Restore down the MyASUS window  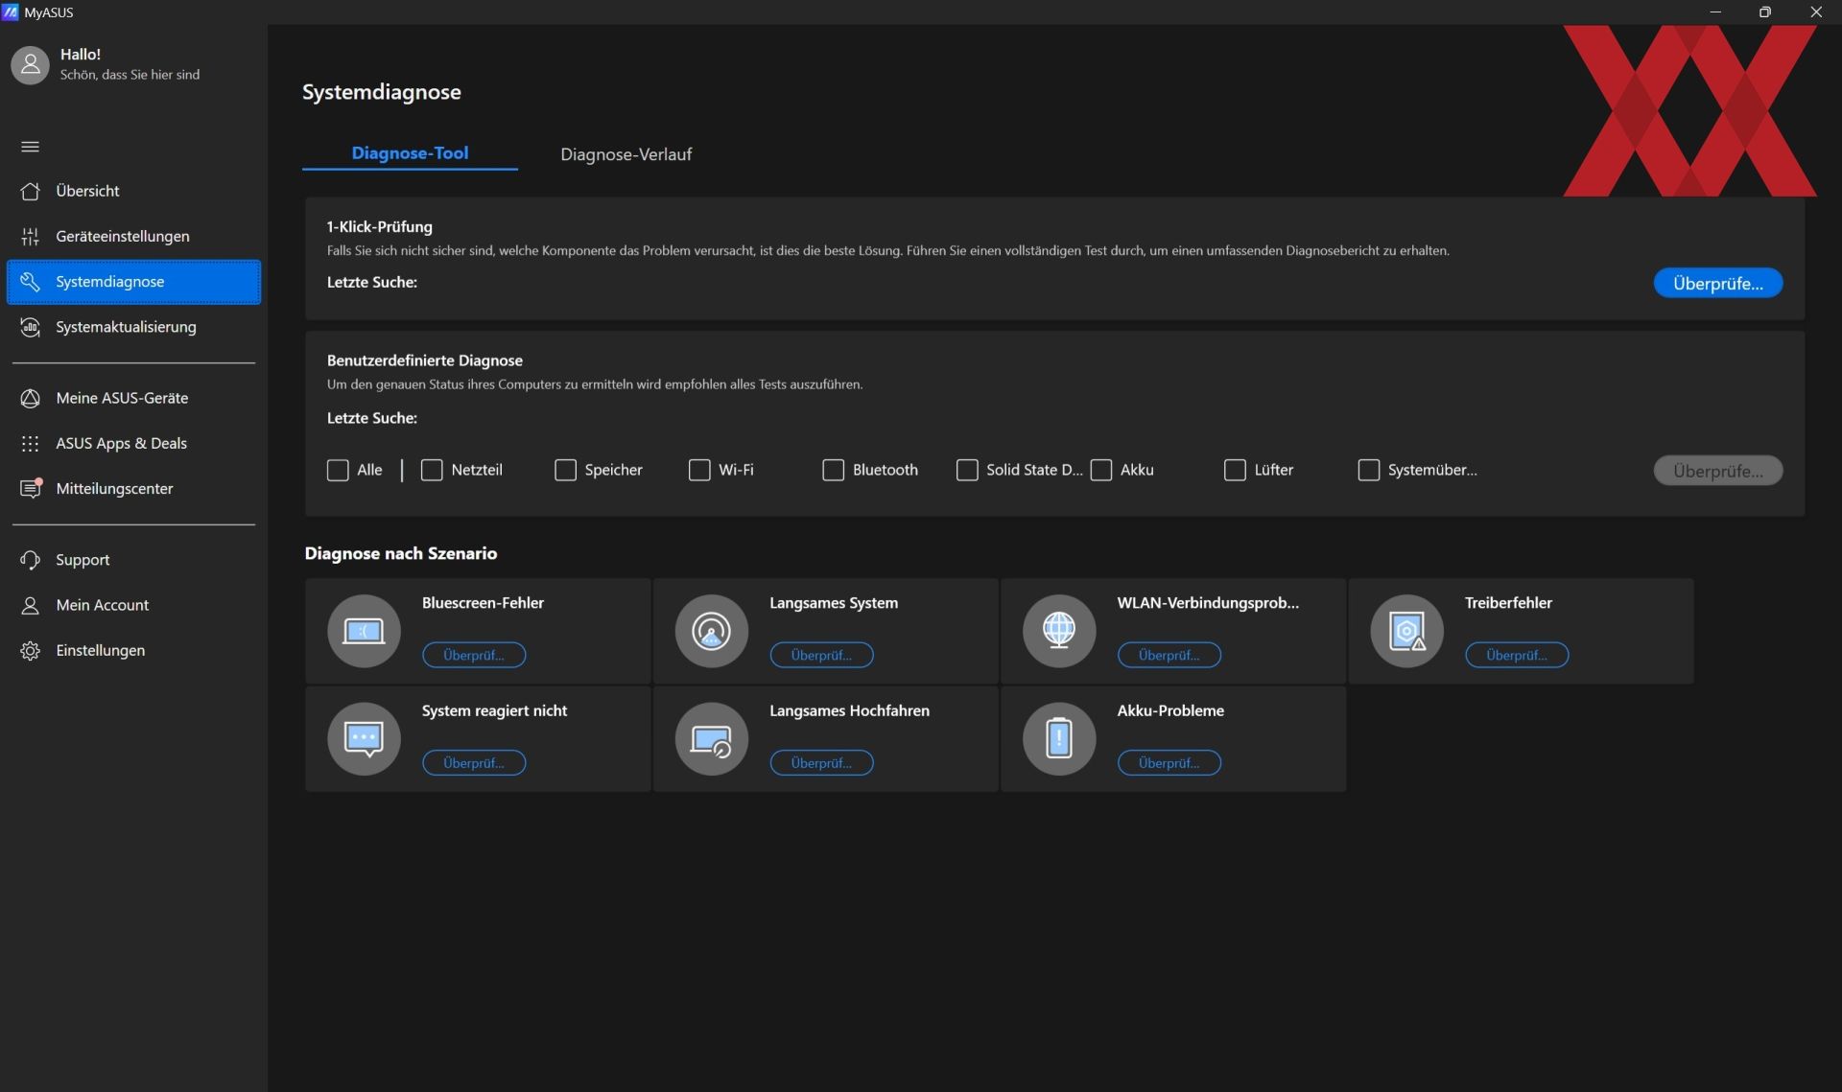(1764, 12)
